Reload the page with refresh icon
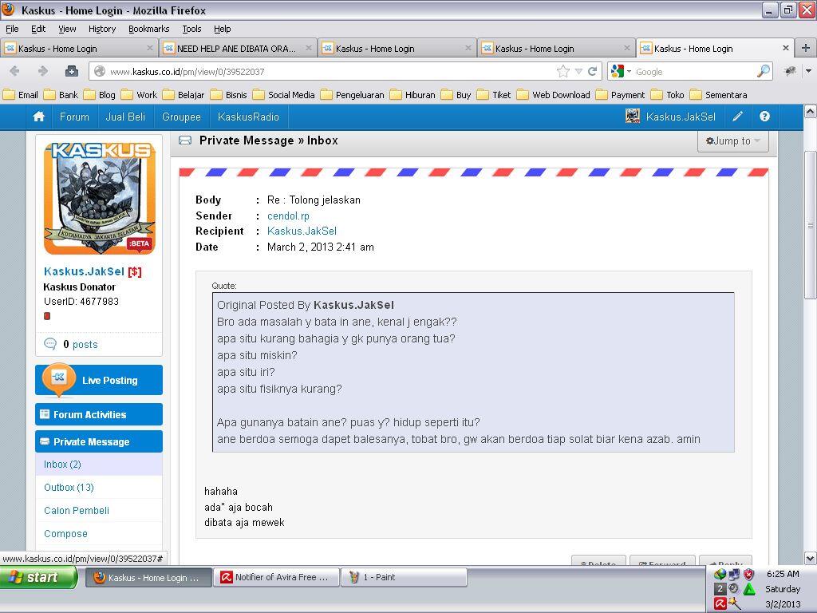The width and height of the screenshot is (817, 613). pos(593,71)
